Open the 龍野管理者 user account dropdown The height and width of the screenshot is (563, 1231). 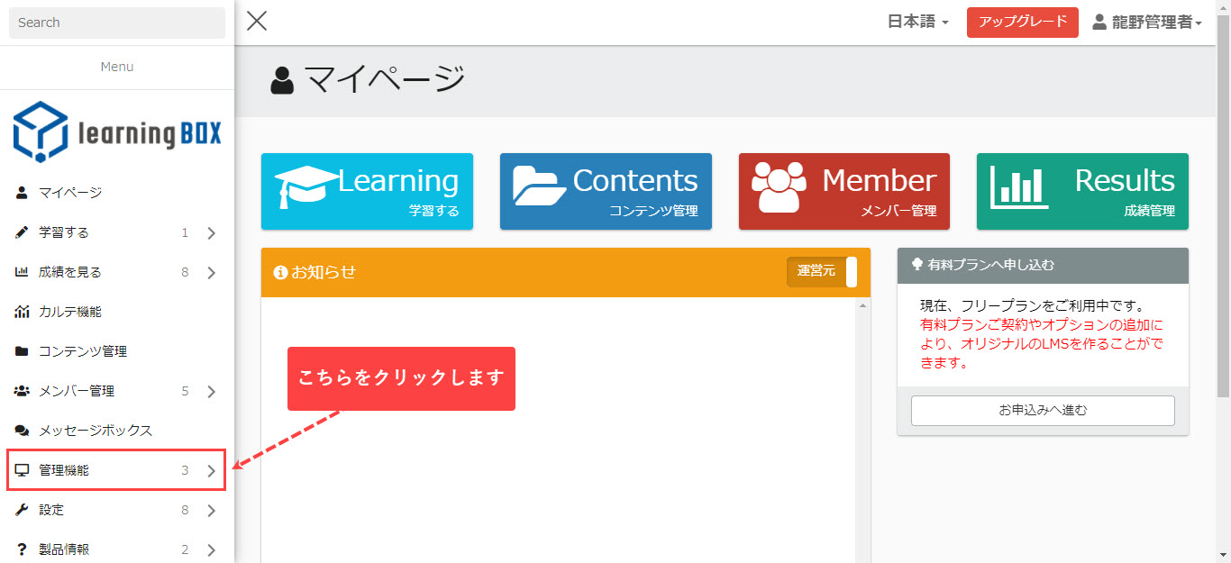pos(1147,23)
